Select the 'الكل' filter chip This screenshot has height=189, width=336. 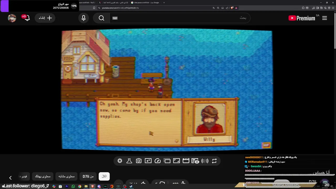[x=104, y=176]
